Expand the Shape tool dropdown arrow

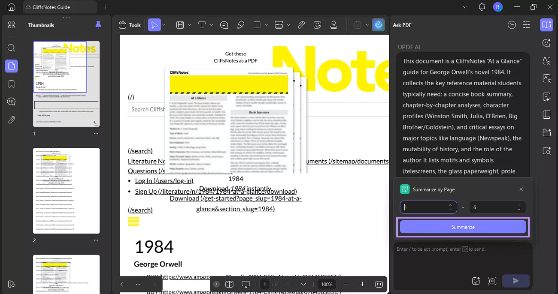[267, 25]
